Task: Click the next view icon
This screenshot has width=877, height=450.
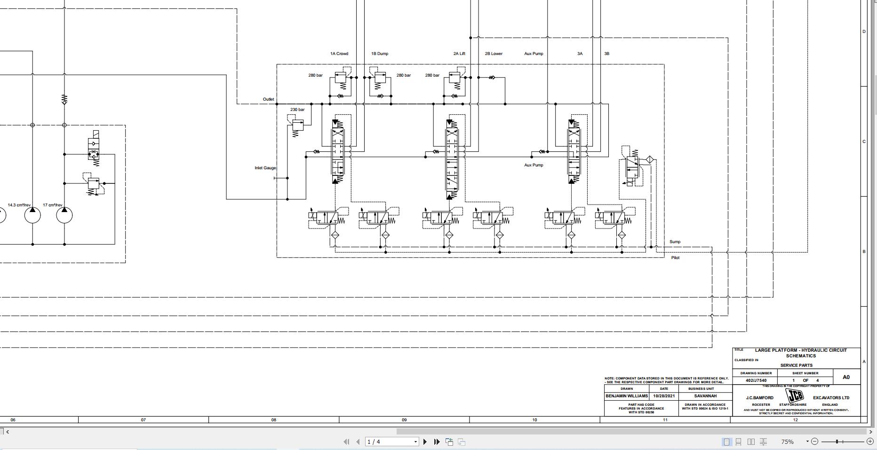Action: tap(462, 442)
